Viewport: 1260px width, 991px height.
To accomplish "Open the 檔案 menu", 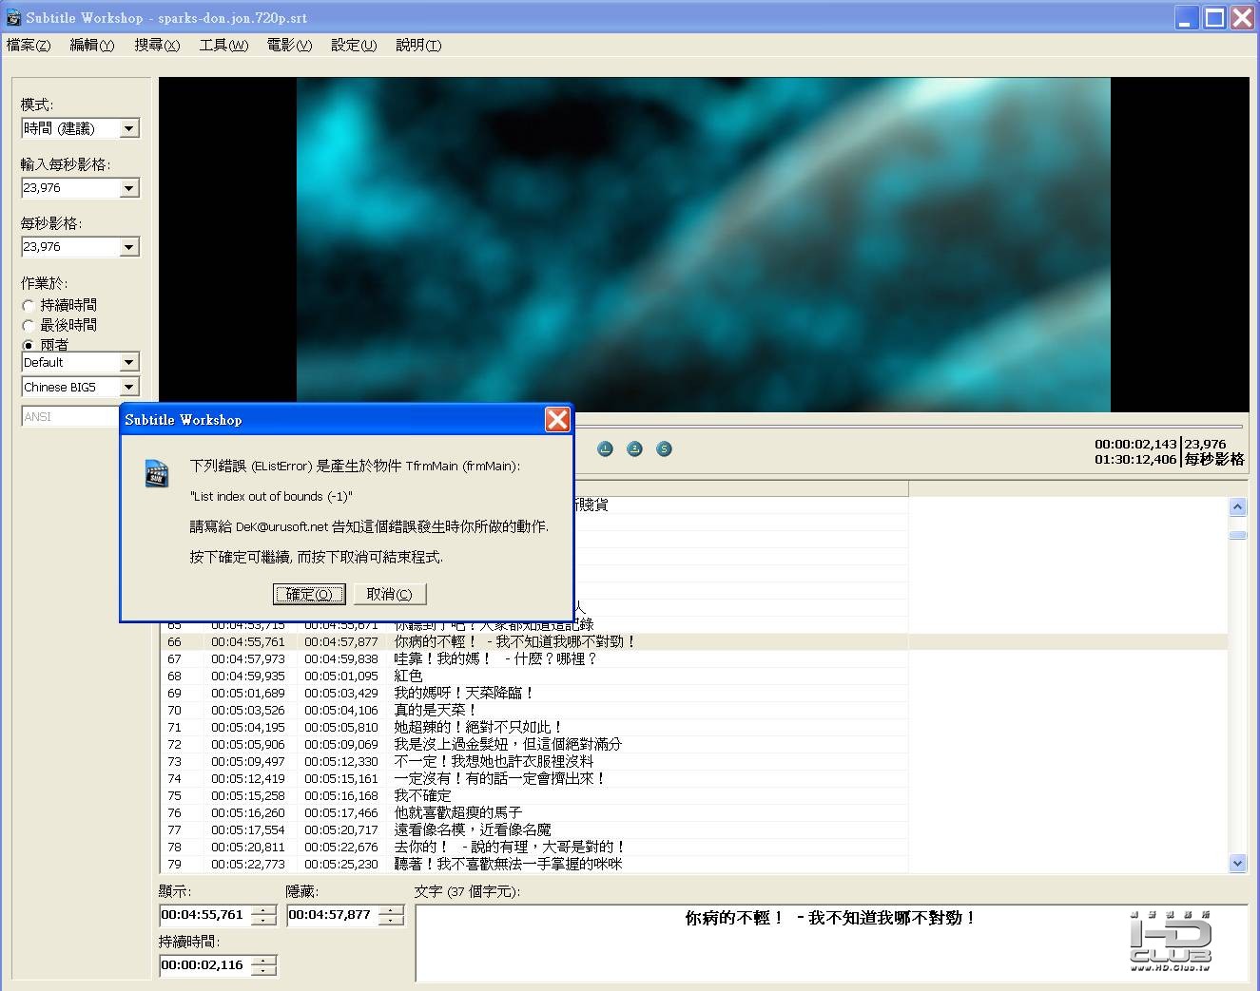I will click(x=29, y=45).
